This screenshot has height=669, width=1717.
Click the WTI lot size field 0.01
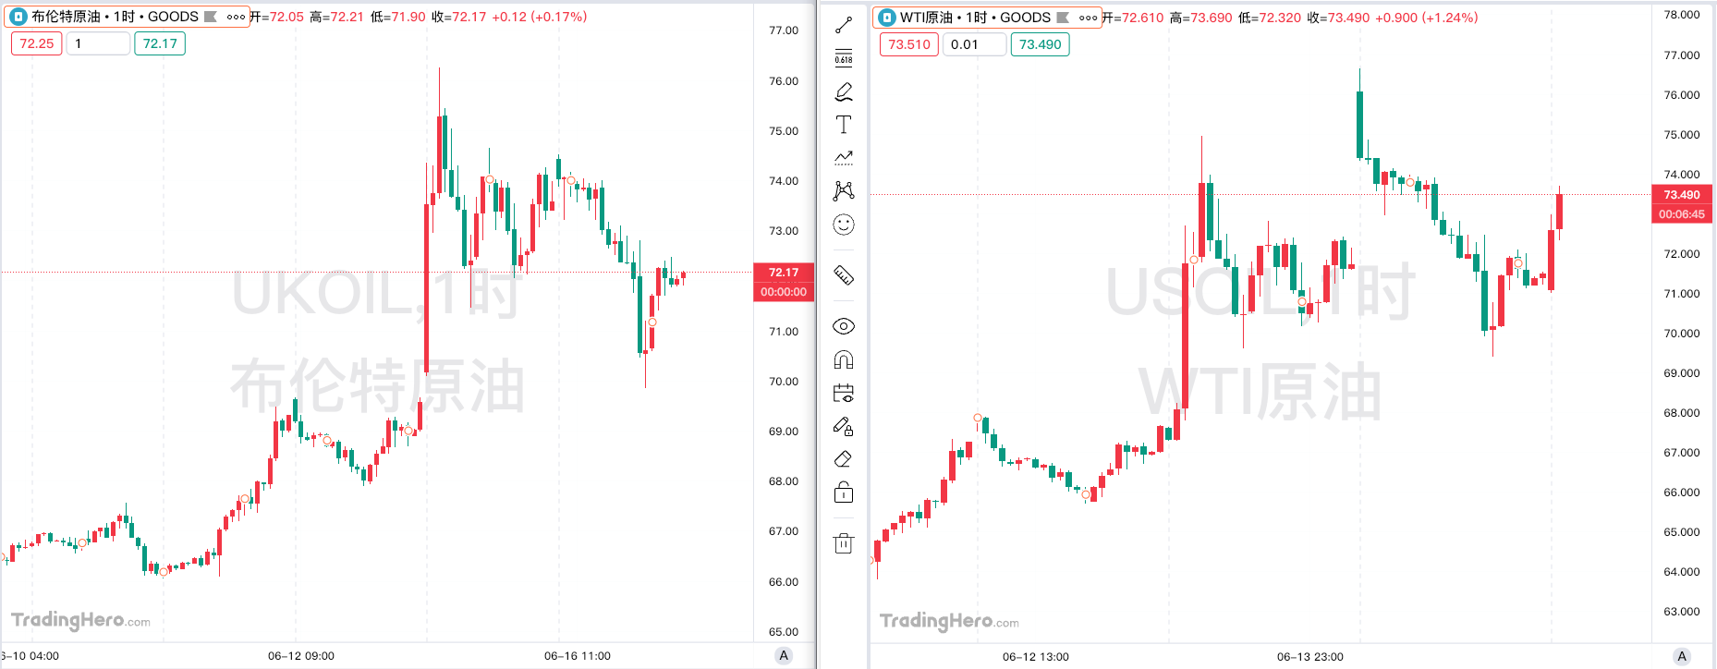(974, 44)
